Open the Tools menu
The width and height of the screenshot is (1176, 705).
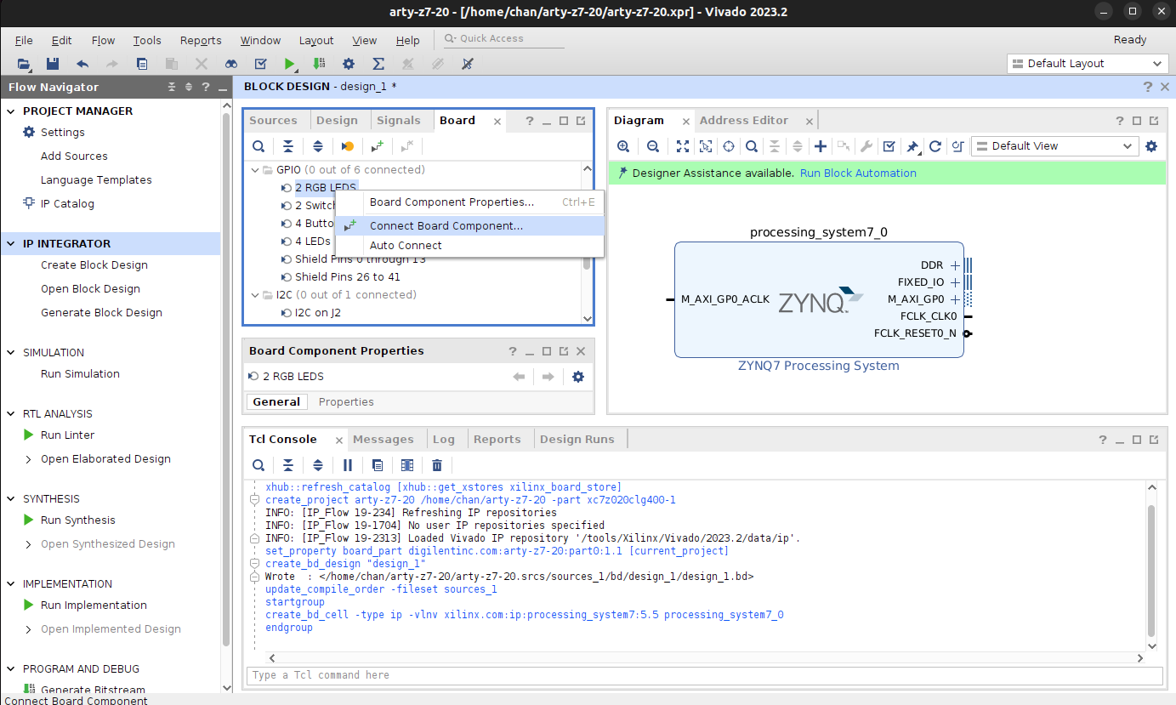click(x=147, y=41)
